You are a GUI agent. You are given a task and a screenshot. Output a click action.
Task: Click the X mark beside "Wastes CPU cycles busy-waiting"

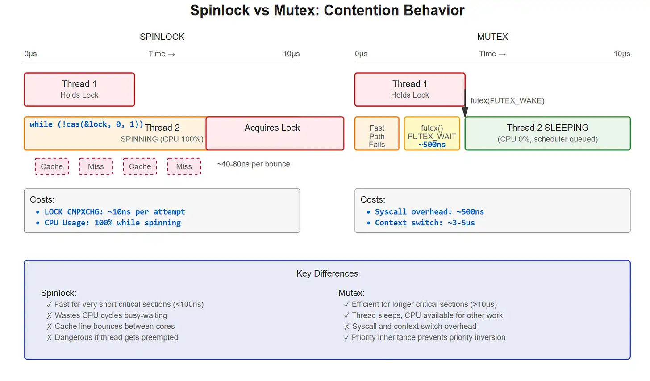click(49, 315)
